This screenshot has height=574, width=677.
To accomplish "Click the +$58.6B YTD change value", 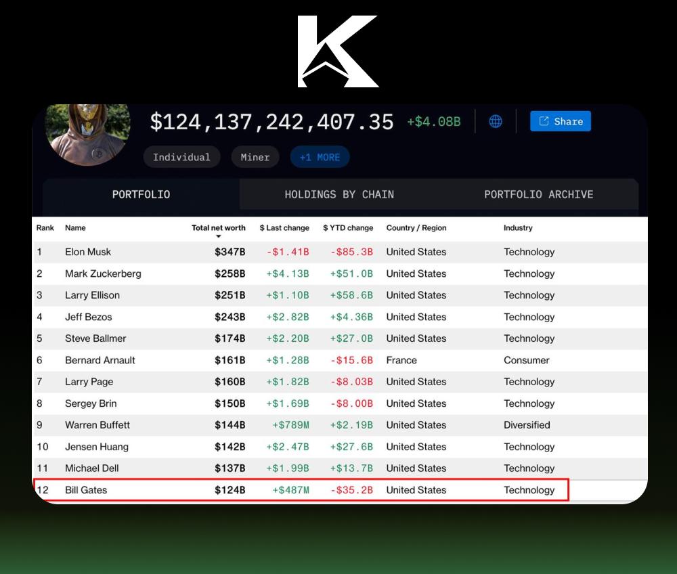I will coord(352,295).
